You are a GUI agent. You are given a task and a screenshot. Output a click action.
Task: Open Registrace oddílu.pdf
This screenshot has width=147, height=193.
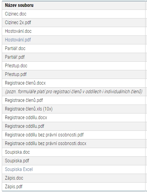[x=24, y=126]
